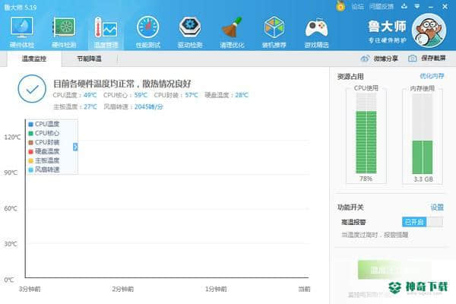Toggle CPU封装 series in chart legend

(x=44, y=142)
